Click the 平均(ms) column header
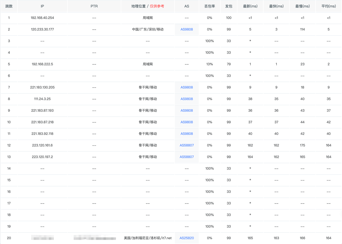Image resolution: width=342 pixels, height=244 pixels. (x=329, y=6)
